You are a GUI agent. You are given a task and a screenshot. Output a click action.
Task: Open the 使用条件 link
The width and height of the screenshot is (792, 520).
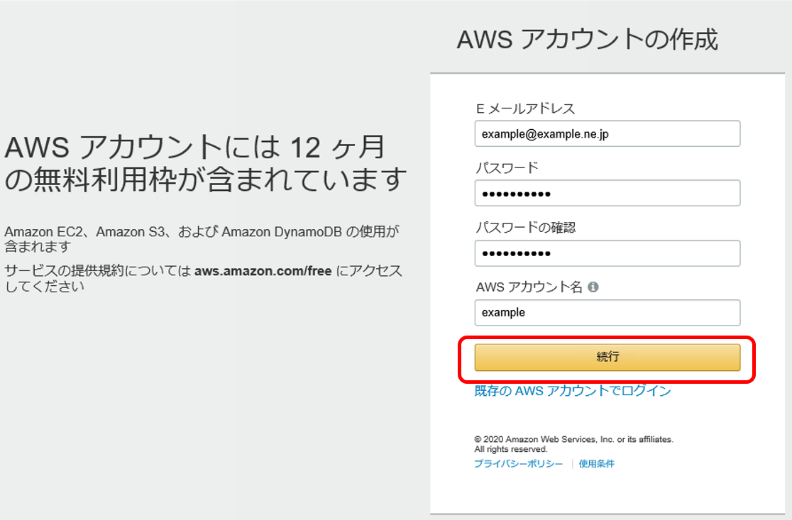click(x=597, y=463)
